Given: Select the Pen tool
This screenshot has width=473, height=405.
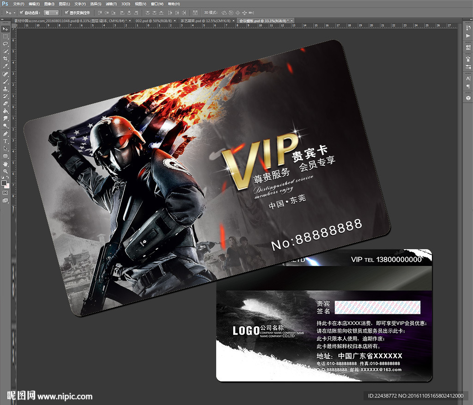Looking at the screenshot, I should point(6,134).
